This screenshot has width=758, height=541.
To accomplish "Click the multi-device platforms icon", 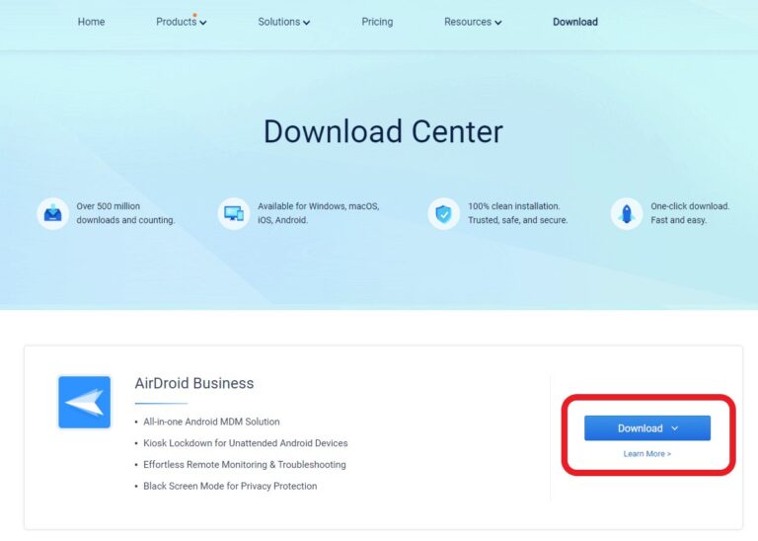I will pyautogui.click(x=234, y=213).
